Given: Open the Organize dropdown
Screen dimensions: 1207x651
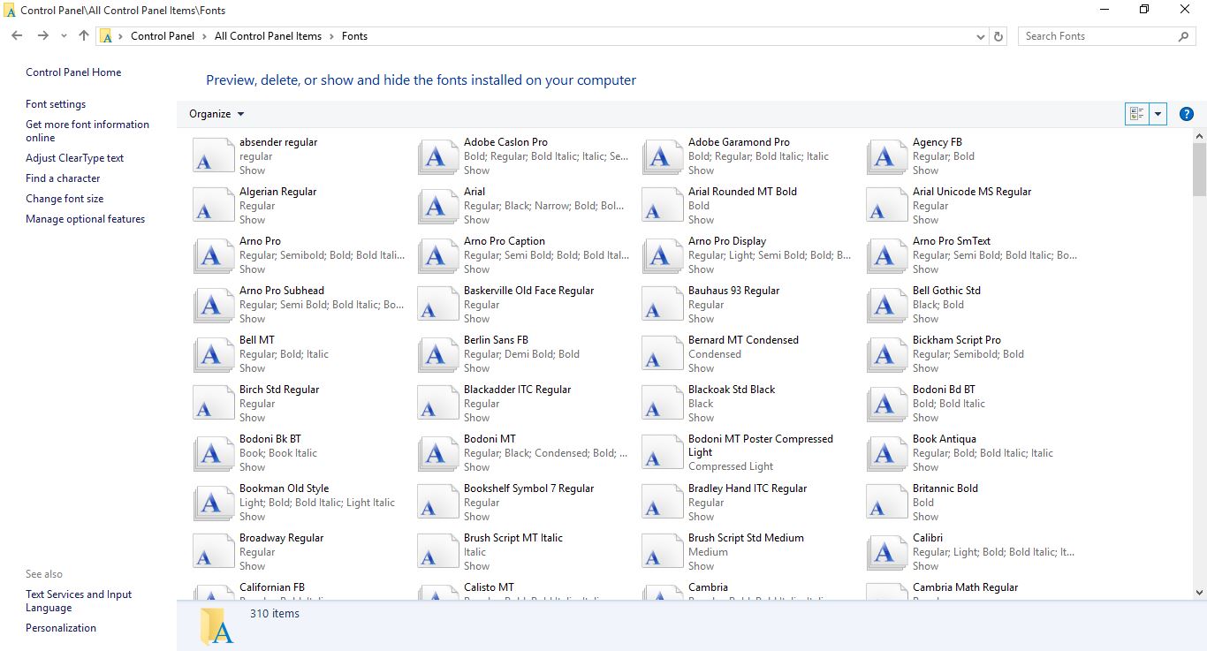Looking at the screenshot, I should coord(215,113).
